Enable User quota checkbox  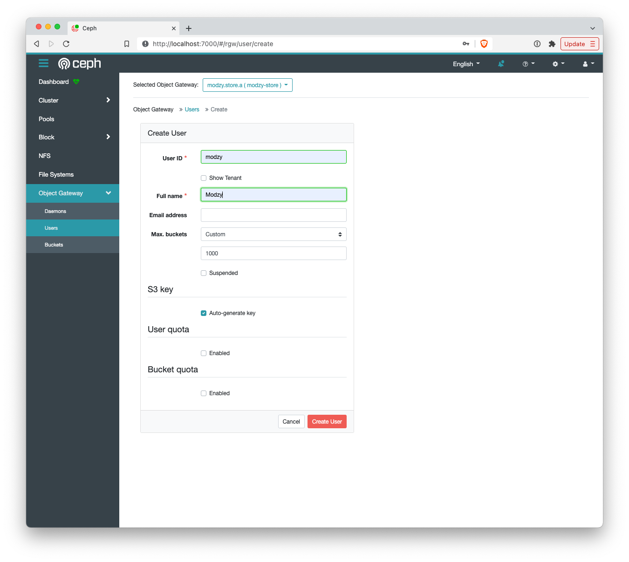204,353
